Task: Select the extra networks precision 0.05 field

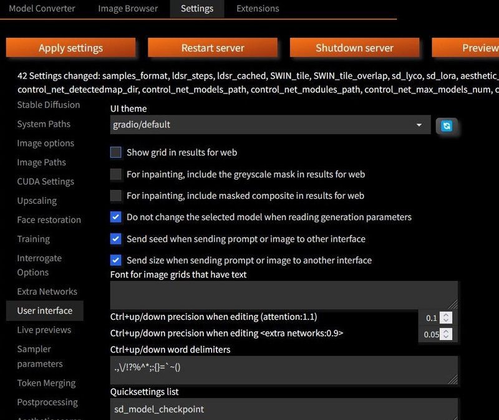Action: [432, 334]
